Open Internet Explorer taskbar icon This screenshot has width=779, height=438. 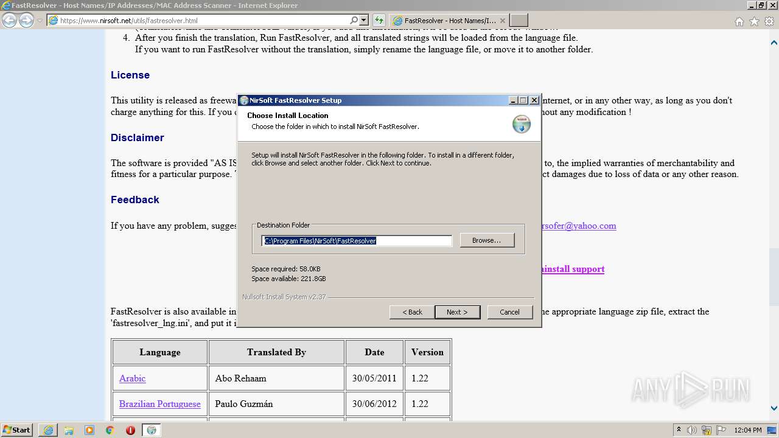[x=48, y=430]
